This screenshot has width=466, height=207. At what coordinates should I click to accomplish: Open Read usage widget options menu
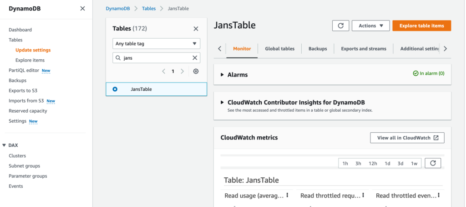pos(288,196)
